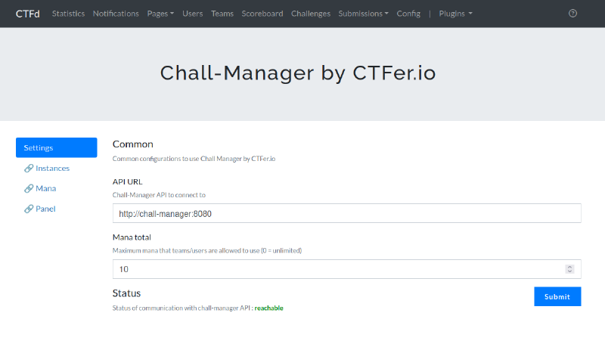Click the 'Chall-Manager by CTFer.io' page title

coord(298,73)
